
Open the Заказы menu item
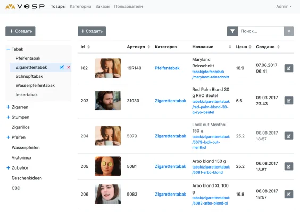coord(103,6)
